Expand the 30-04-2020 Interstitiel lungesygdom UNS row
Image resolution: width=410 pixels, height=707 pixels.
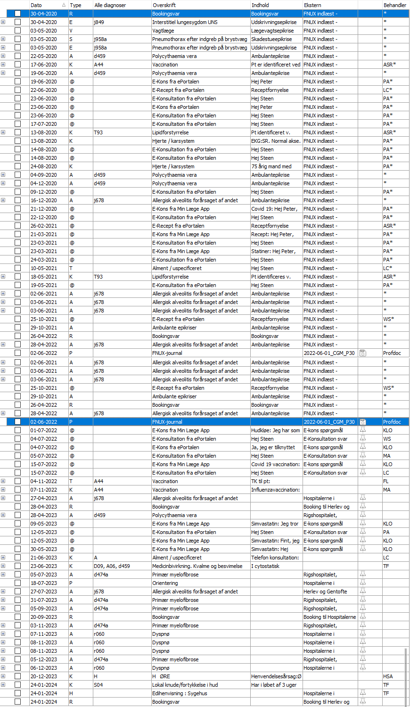3,22
